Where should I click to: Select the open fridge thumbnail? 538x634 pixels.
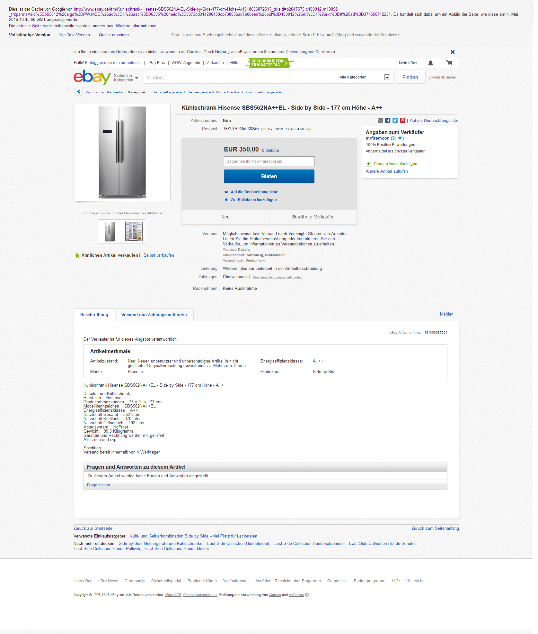pos(134,232)
